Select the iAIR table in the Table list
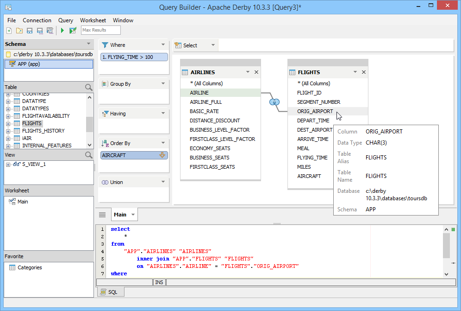461x311 pixels. (x=27, y=138)
